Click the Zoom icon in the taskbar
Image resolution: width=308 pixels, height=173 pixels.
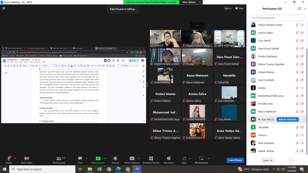137,169
